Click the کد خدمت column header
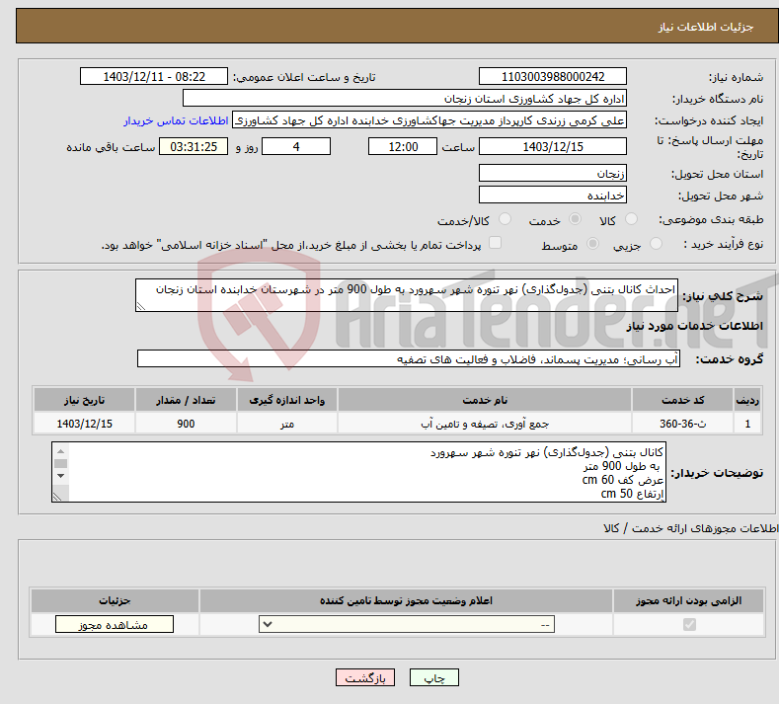The image size is (779, 704). [682, 400]
